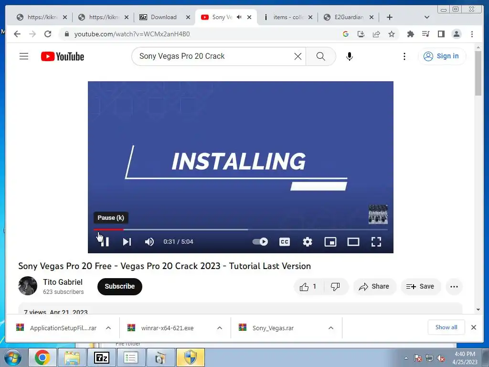Like the video with thumbs up
Image resolution: width=489 pixels, height=367 pixels.
pyautogui.click(x=308, y=287)
